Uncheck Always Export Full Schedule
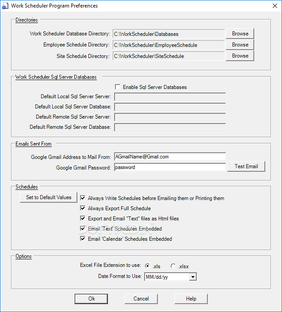The width and height of the screenshot is (282, 312). pos(83,208)
